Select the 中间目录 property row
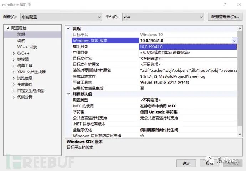The height and width of the screenshot is (171, 246). tap(105, 53)
